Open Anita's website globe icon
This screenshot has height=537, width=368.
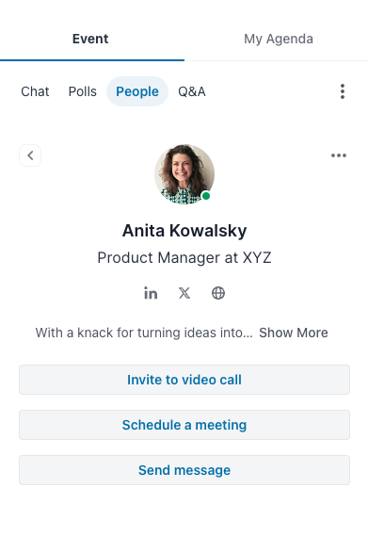(218, 293)
